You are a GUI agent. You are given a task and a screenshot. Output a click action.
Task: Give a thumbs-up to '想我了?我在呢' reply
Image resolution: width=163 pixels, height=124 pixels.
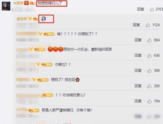point(149,86)
